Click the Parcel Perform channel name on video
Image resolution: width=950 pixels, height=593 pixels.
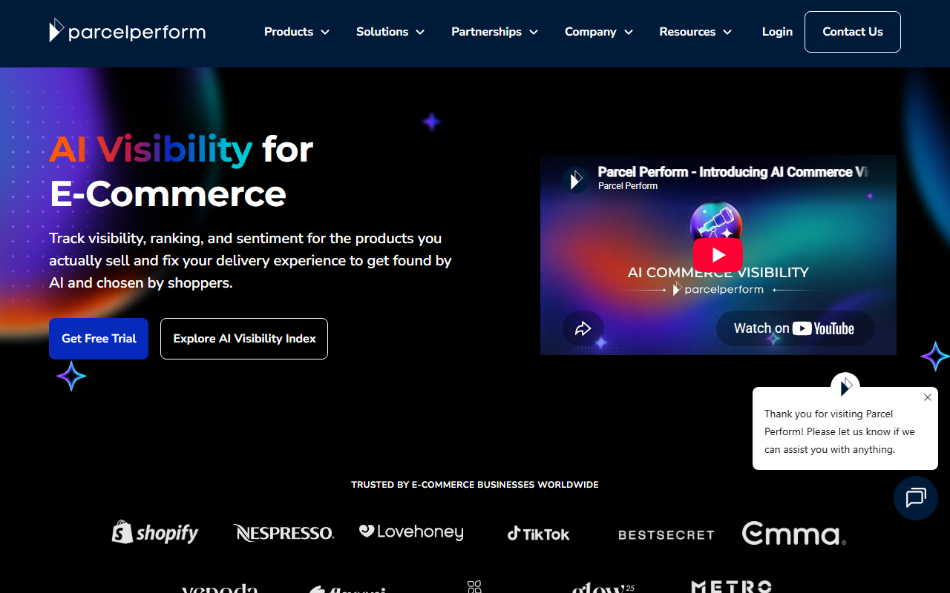628,186
